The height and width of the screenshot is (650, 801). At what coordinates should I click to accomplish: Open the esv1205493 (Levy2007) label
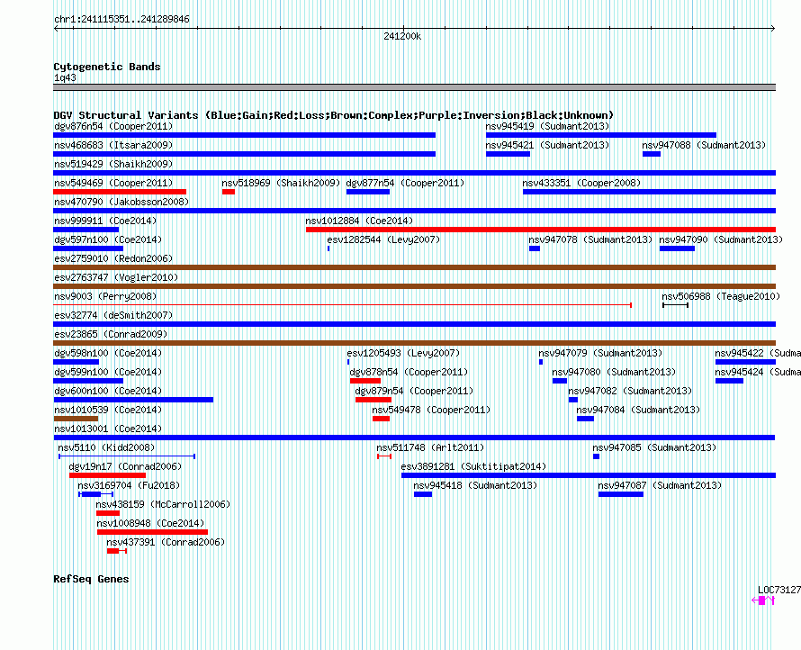(x=403, y=353)
